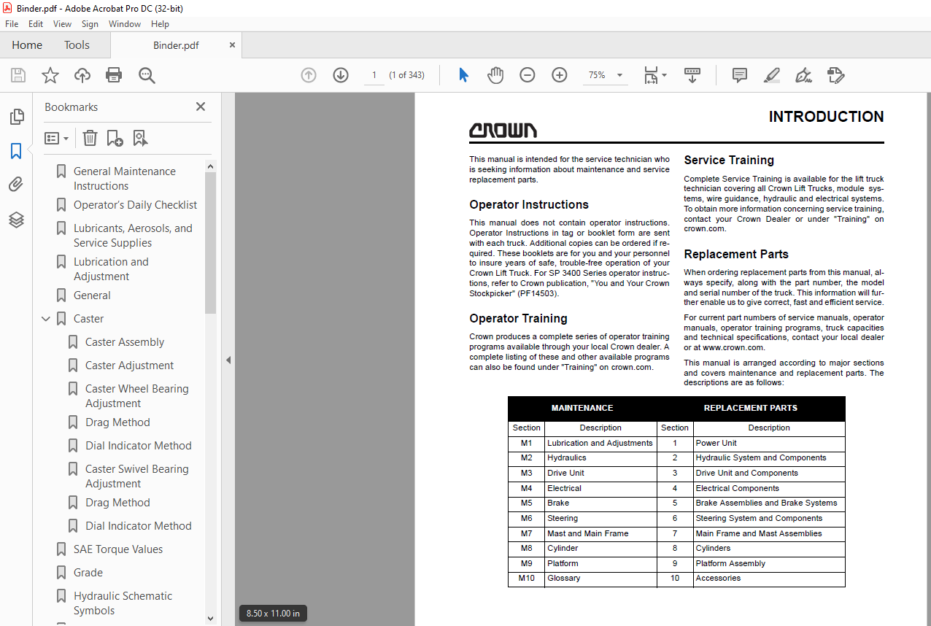Open Lubrication and Adjustment bookmark

(x=111, y=269)
